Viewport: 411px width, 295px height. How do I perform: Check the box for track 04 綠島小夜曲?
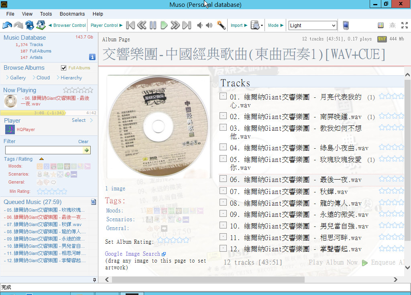tap(223, 147)
